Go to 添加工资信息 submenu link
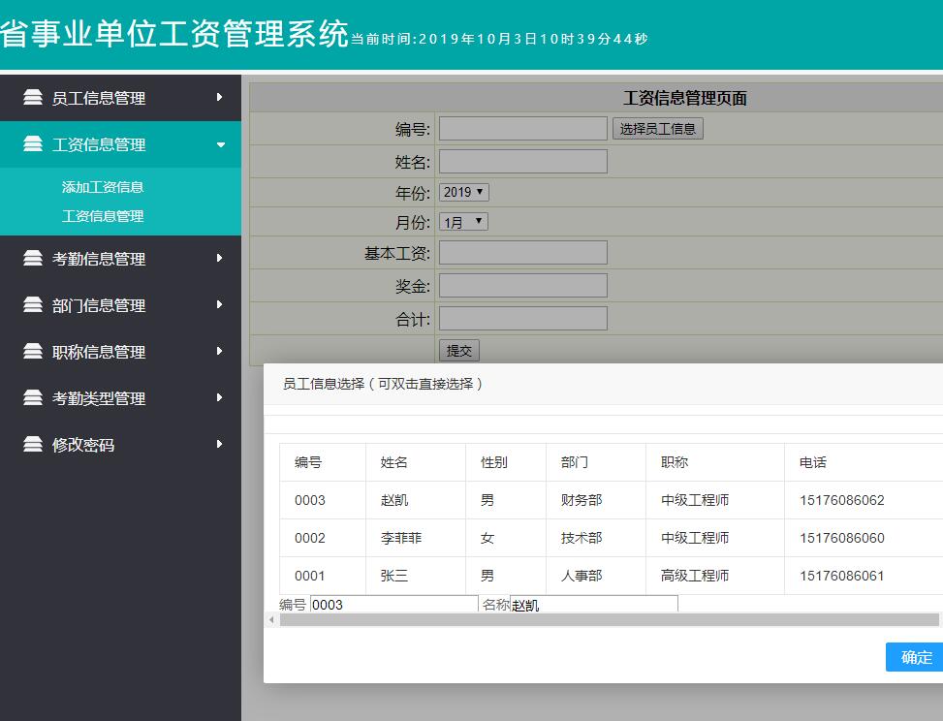The image size is (943, 721). point(102,187)
